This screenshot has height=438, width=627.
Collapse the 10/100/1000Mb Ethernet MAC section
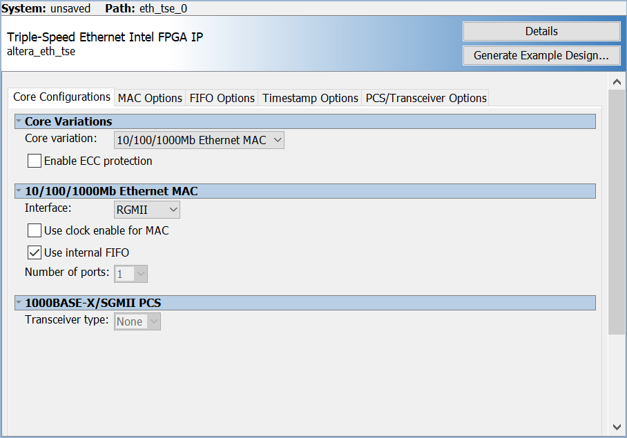19,191
